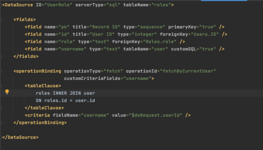Click the "fetchByCurrentUser" operationId value
The width and height of the screenshot is (263, 150).
coord(187,71)
